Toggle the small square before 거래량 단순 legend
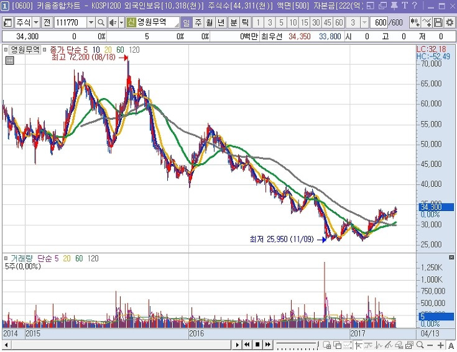 [6, 258]
